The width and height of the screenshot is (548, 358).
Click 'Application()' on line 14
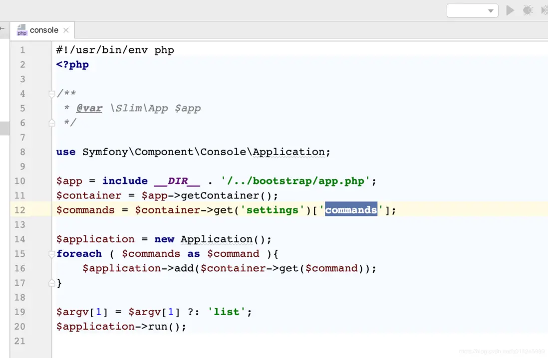(x=223, y=239)
